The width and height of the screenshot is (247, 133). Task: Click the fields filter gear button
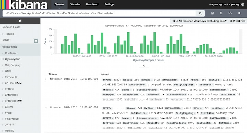point(36,41)
